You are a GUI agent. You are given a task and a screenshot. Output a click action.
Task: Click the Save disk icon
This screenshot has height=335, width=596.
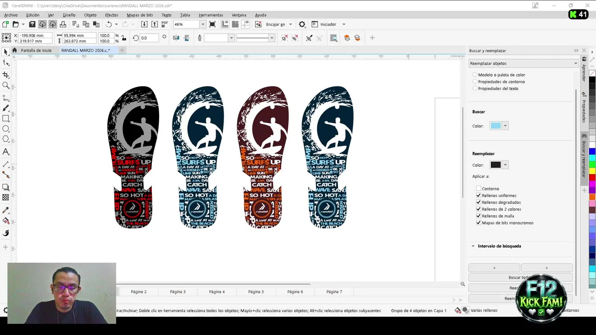pos(32,24)
